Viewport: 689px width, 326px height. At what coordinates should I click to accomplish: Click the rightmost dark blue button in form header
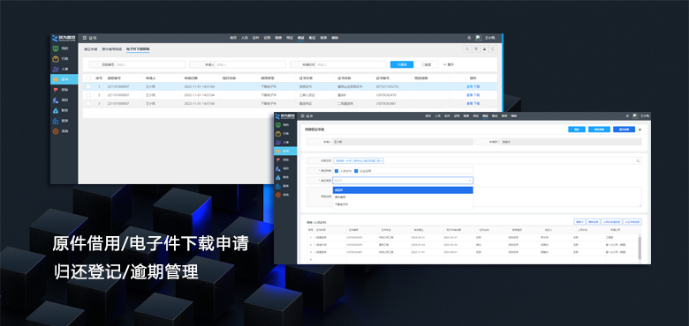tap(624, 130)
